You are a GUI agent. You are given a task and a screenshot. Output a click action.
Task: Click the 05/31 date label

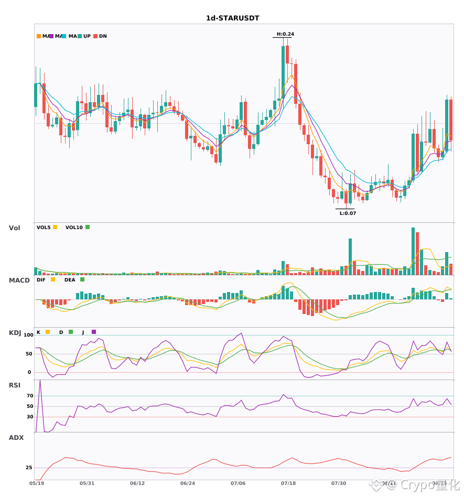[87, 483]
